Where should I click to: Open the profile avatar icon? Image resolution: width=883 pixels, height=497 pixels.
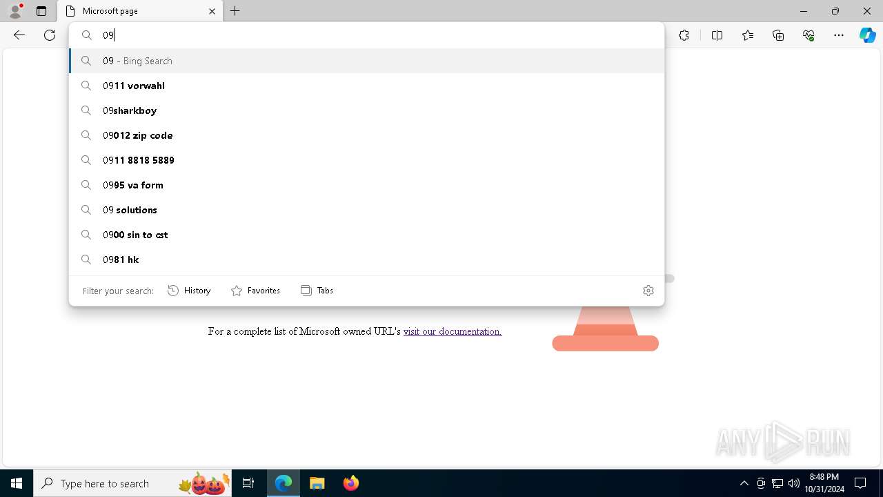14,11
